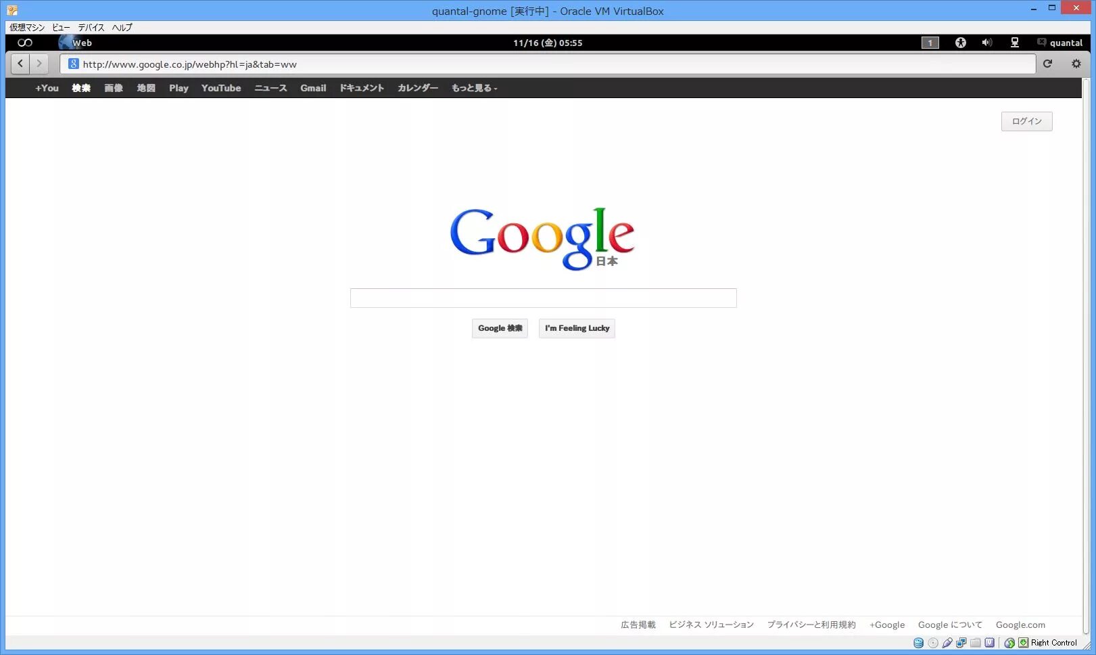Open the 仮想マシン menu
The width and height of the screenshot is (1096, 655).
tap(27, 27)
